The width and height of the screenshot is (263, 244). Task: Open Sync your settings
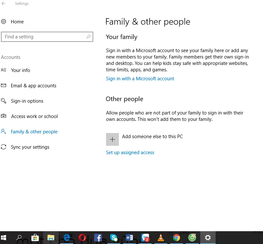point(30,147)
